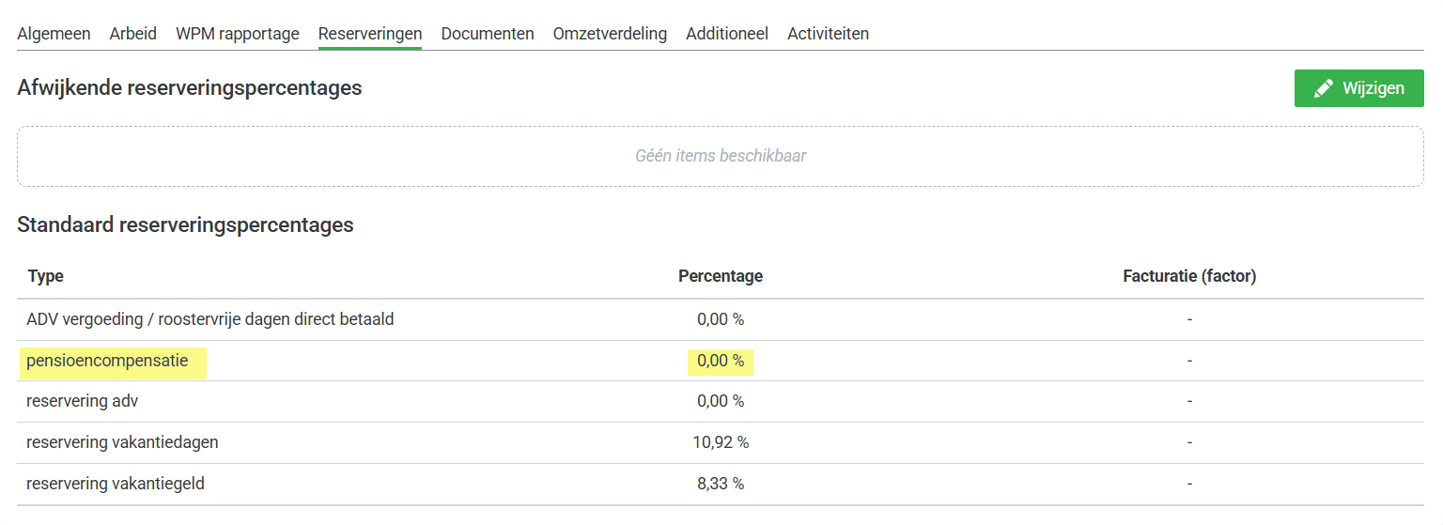Switch to the Additioneel tab
Screen dimensions: 1443x525
726,34
